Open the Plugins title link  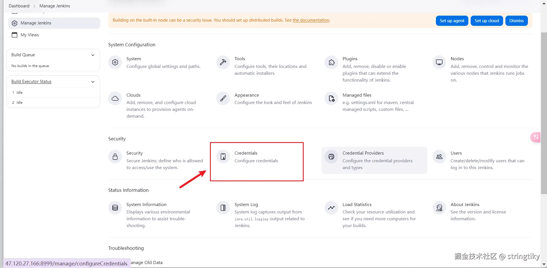pos(350,59)
